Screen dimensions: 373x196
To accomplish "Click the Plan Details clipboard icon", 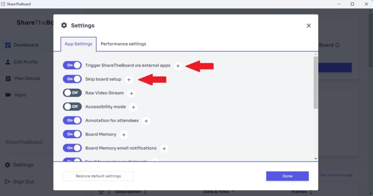I will tap(8, 79).
